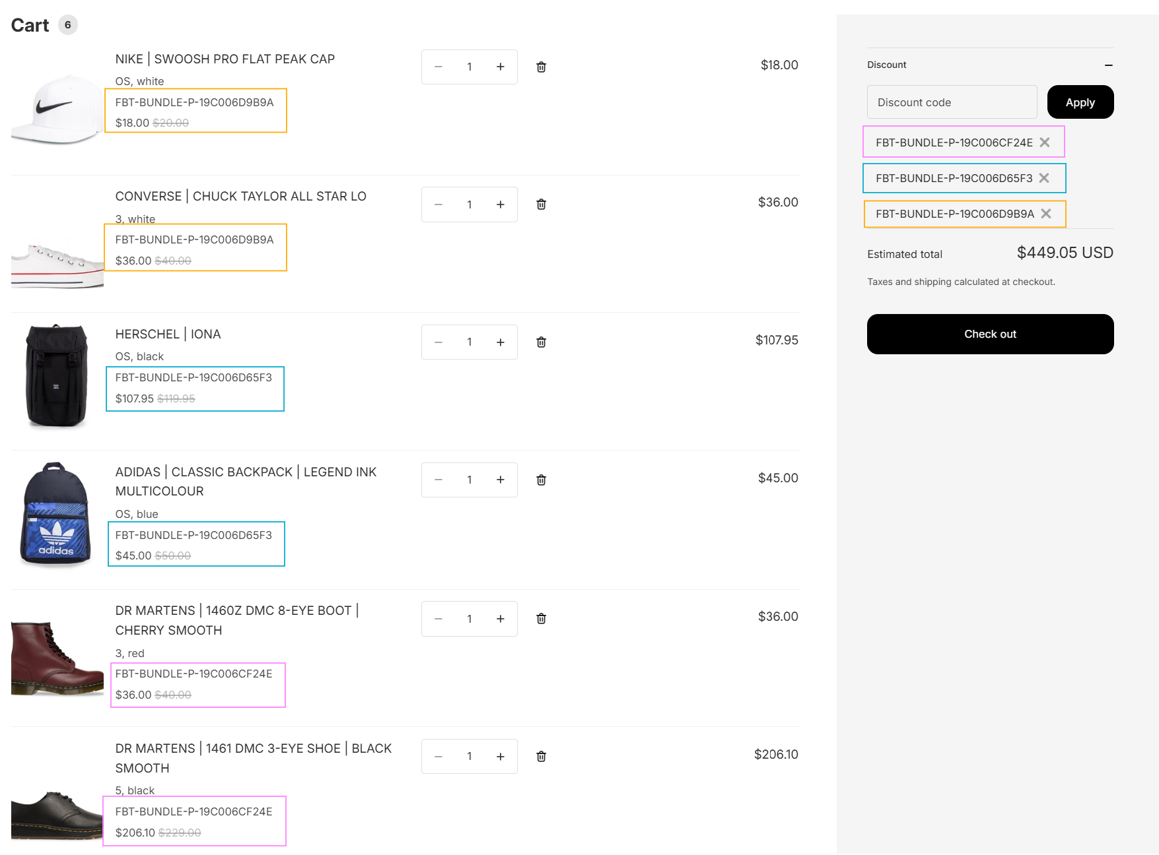1159x855 pixels.
Task: Decrease quantity of Converse Chuck Taylor
Action: coord(438,205)
